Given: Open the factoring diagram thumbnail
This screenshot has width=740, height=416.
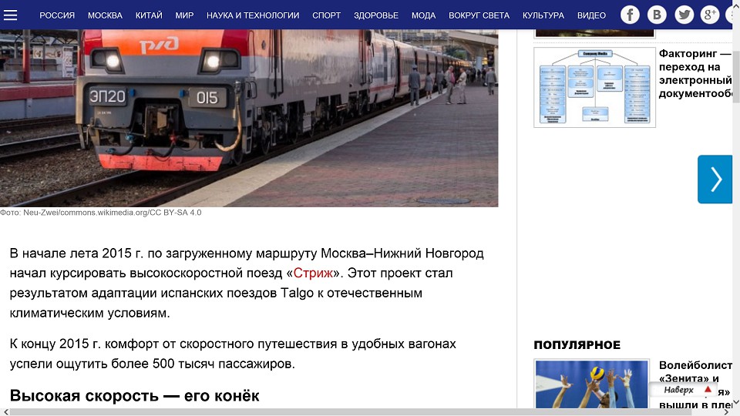Looking at the screenshot, I should (x=594, y=87).
